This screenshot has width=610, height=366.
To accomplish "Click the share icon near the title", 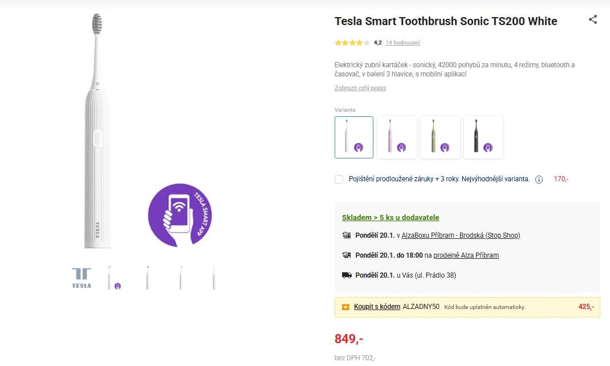I will [x=593, y=19].
